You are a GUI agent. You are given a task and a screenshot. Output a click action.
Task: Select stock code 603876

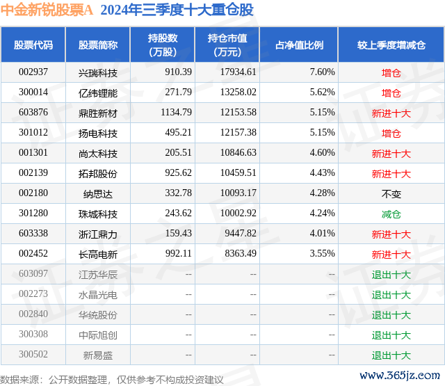click(x=33, y=113)
